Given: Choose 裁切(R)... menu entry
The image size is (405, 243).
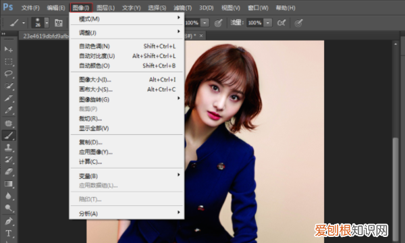Looking at the screenshot, I should coord(127,119).
